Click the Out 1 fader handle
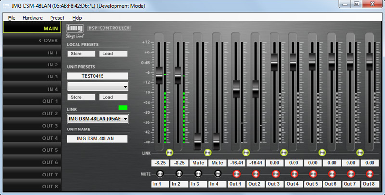Viewport: 385px width, 195px height. click(x=236, y=88)
